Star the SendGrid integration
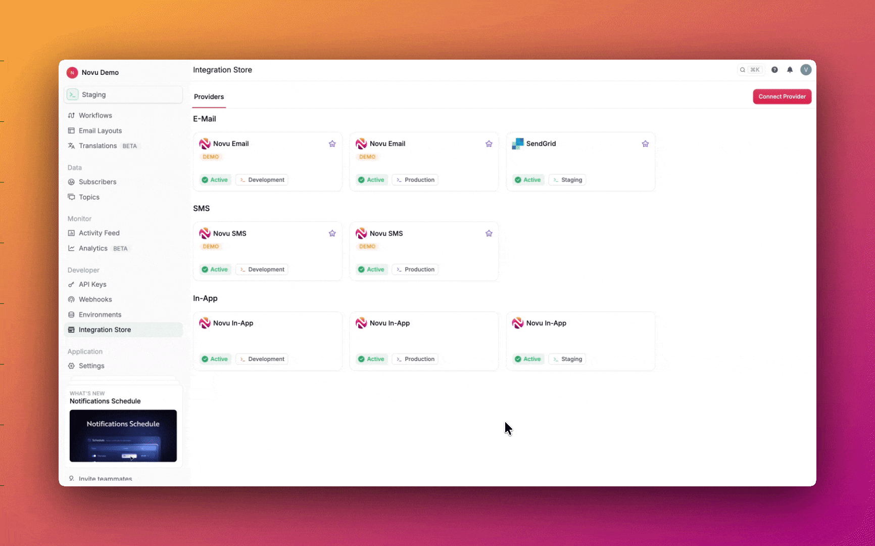This screenshot has width=875, height=546. click(x=645, y=144)
